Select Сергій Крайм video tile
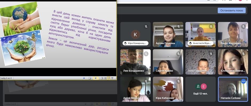Viewport: 251px width, 106px height. 168,62
